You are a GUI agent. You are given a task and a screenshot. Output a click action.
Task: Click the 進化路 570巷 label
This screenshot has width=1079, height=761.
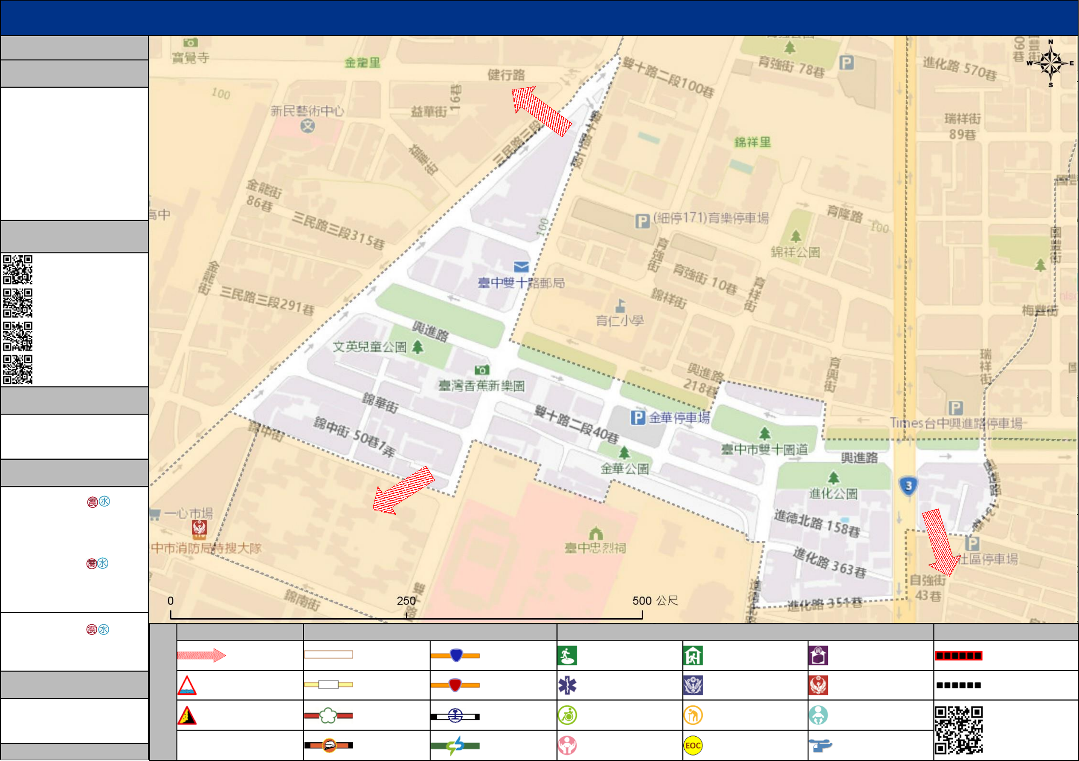(x=960, y=69)
